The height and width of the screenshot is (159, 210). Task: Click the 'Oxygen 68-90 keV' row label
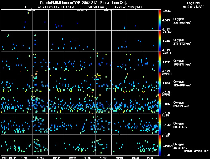(180, 125)
